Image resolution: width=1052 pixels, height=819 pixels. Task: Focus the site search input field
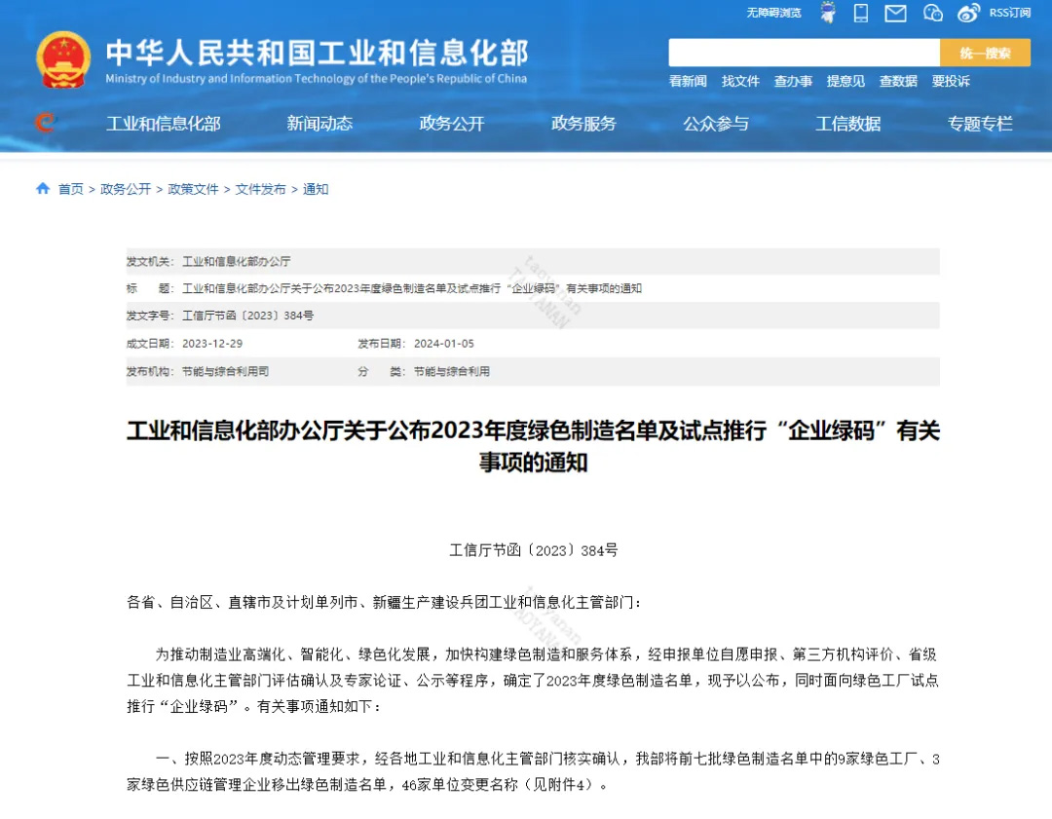(804, 53)
